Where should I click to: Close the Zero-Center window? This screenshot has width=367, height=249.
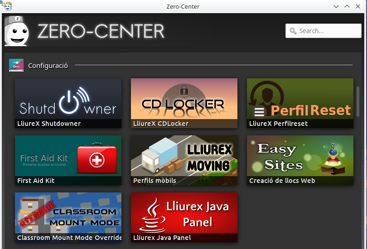coord(358,6)
